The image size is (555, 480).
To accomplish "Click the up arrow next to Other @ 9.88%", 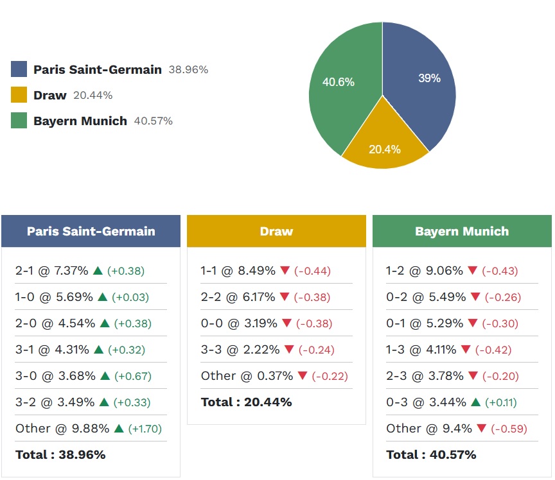I will point(119,429).
